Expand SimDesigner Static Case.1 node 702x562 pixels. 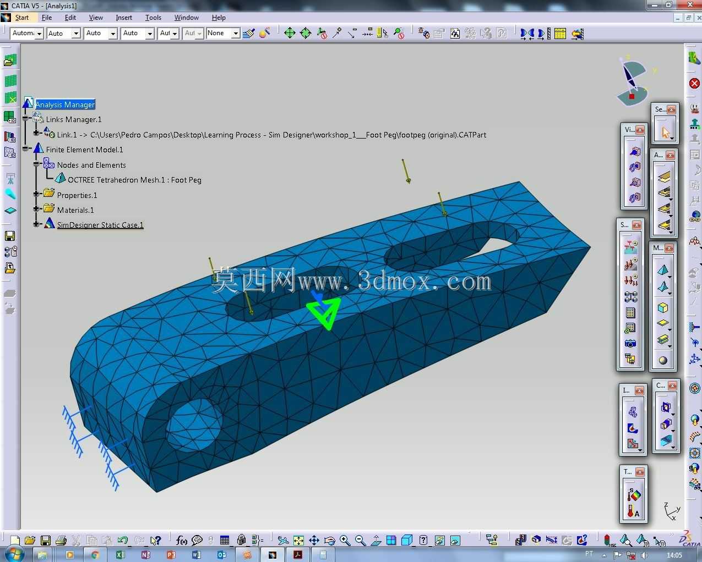tap(36, 224)
